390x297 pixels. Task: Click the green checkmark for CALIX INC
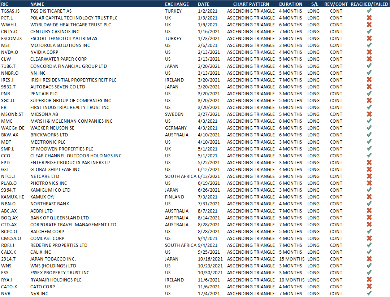(x=369, y=252)
